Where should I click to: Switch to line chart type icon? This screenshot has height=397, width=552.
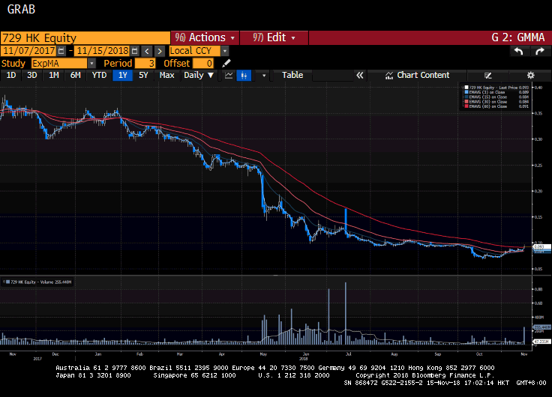[229, 75]
